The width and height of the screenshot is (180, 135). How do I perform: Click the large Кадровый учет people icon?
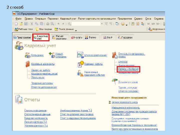point(19,45)
